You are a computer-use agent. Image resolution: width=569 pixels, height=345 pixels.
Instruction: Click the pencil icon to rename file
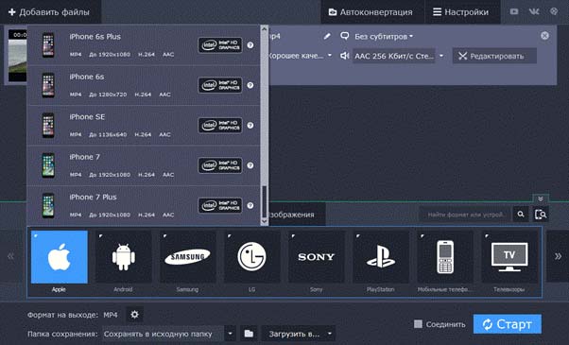327,36
